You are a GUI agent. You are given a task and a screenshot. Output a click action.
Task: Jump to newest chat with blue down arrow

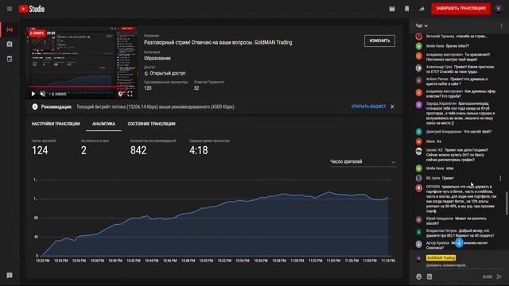click(x=459, y=242)
